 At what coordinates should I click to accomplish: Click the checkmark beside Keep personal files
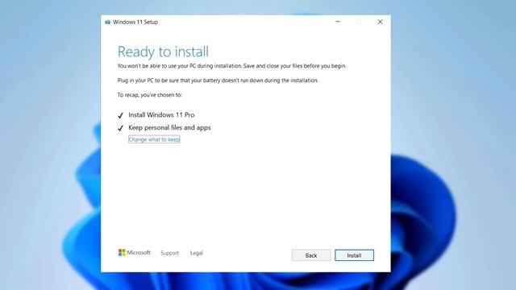click(x=120, y=128)
